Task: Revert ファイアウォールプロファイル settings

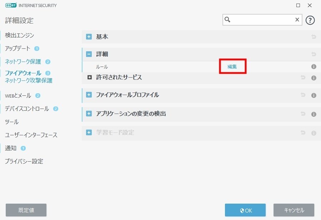Action: coord(303,95)
